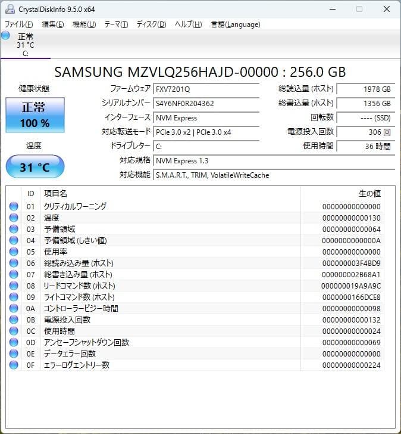The width and height of the screenshot is (401, 434).
Task: Click the 項目名 column header
Action: tap(170, 194)
